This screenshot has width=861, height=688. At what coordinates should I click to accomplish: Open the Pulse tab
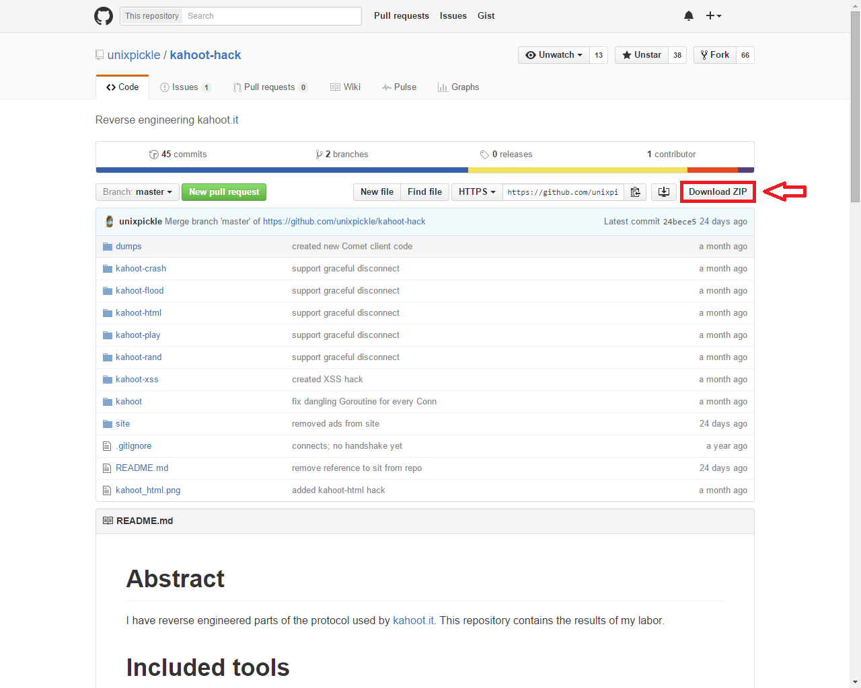tap(399, 87)
